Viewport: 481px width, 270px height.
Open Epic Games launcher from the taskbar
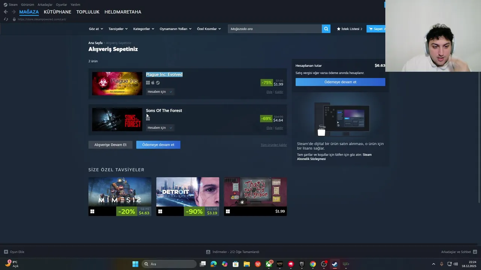302,264
